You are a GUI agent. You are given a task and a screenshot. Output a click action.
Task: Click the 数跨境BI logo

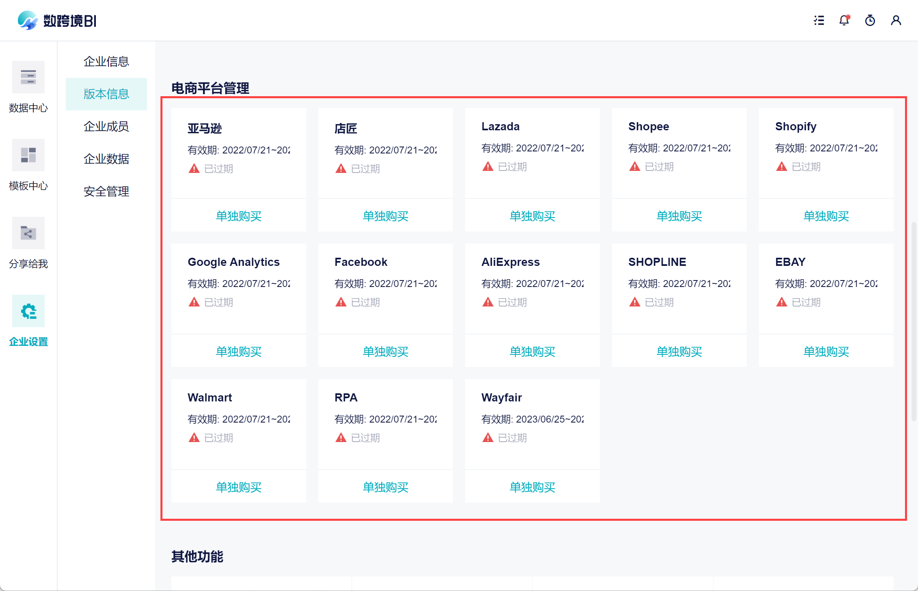point(57,20)
